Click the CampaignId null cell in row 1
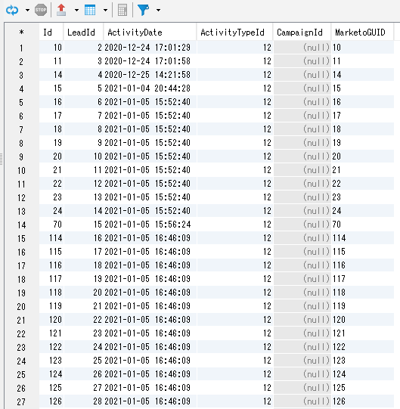This screenshot has height=409, width=400. click(302, 48)
